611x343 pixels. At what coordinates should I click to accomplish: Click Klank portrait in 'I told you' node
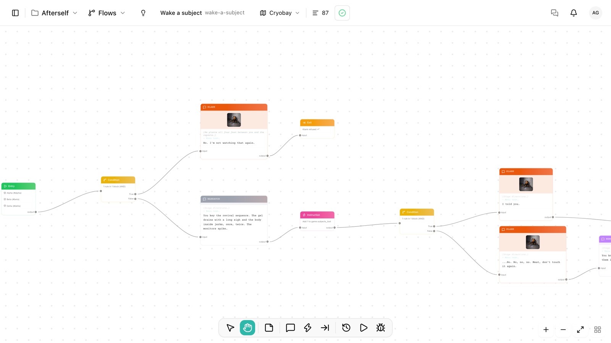526,184
